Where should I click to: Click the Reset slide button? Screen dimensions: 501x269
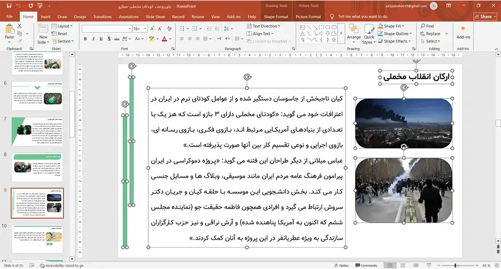point(59,33)
